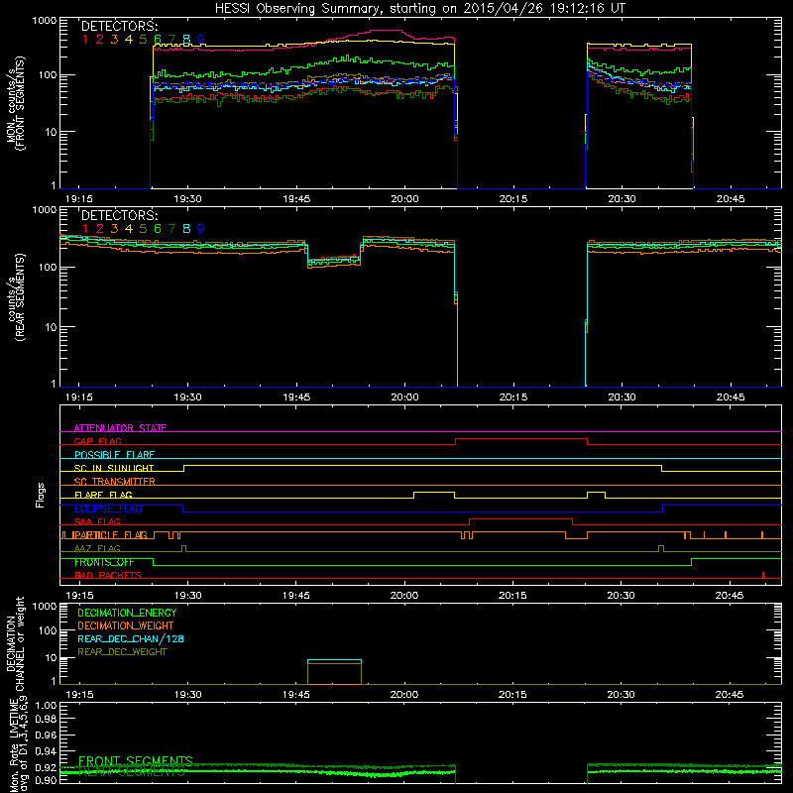
Task: Click the 20:15 tick label under flags plot
Action: (512, 596)
